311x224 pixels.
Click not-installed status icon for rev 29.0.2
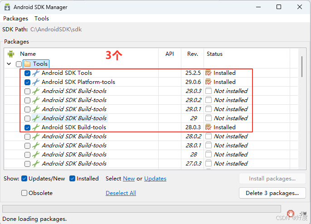tap(209, 100)
